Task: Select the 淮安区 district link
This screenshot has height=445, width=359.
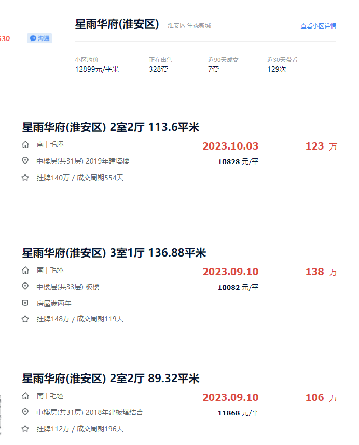Action: coord(176,26)
